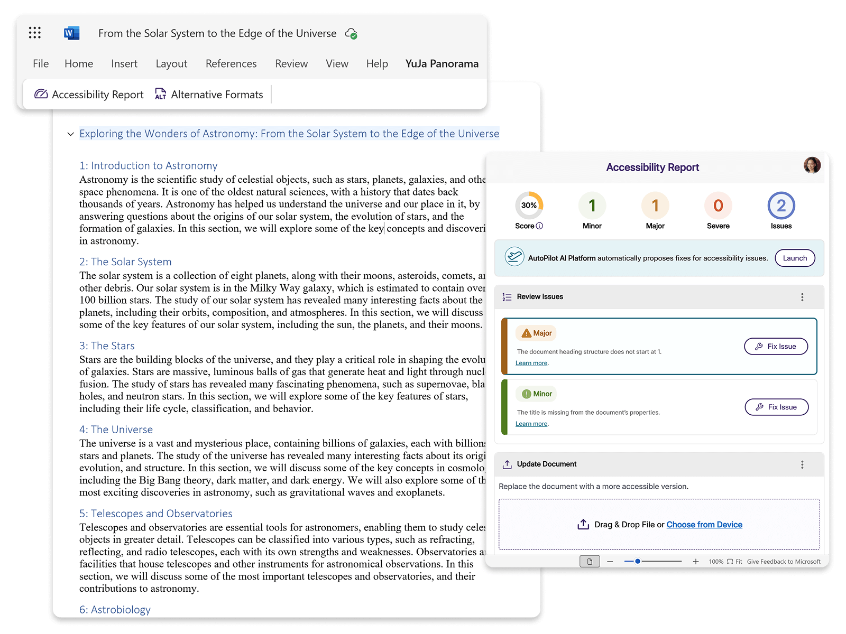Click the zoom out minus icon
The image size is (846, 634).
(610, 562)
